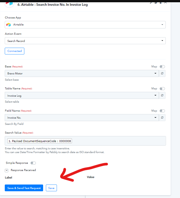Toggle Map switch for Base
Image resolution: width=180 pixels, height=198 pixels.
(162, 67)
